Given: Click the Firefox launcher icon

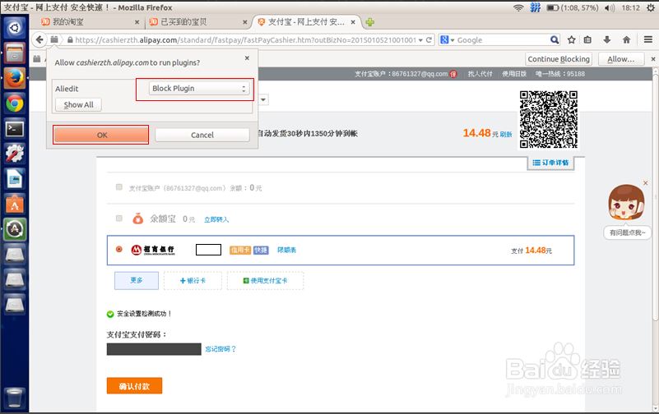Looking at the screenshot, I should 15,78.
